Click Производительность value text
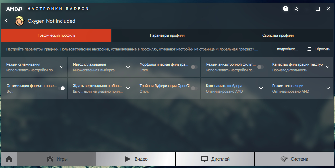Image resolution: width=335 pixels, height=168 pixels. (x=290, y=70)
